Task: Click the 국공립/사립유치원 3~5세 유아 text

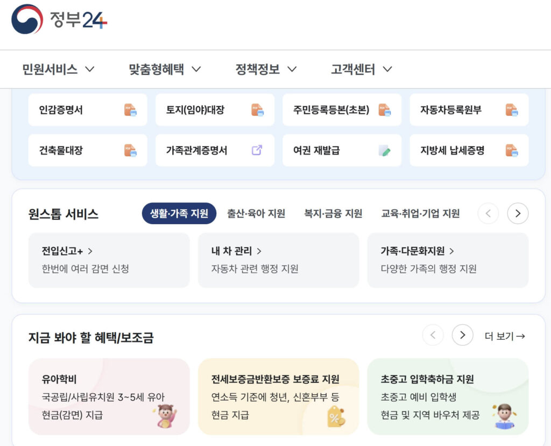Action: point(103,397)
